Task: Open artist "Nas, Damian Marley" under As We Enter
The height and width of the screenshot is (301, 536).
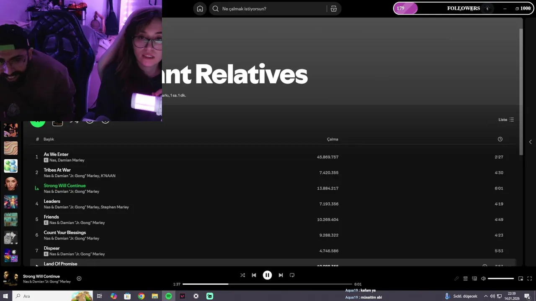Action: pyautogui.click(x=67, y=160)
